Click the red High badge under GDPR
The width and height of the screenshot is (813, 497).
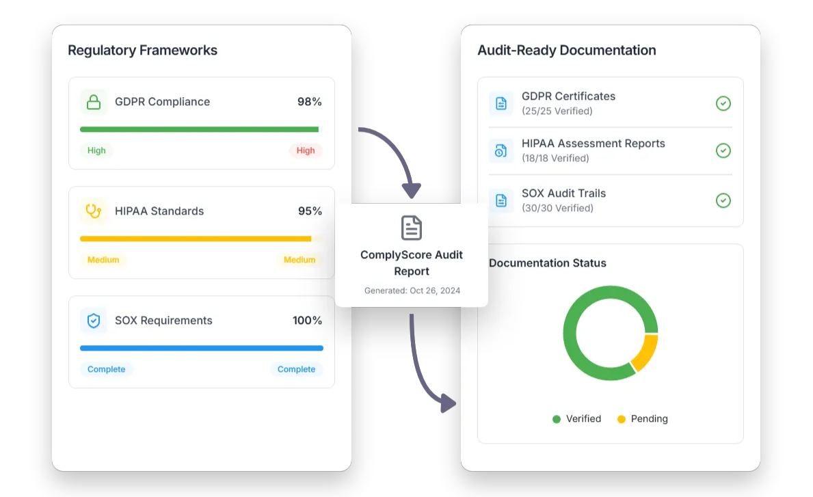click(306, 150)
